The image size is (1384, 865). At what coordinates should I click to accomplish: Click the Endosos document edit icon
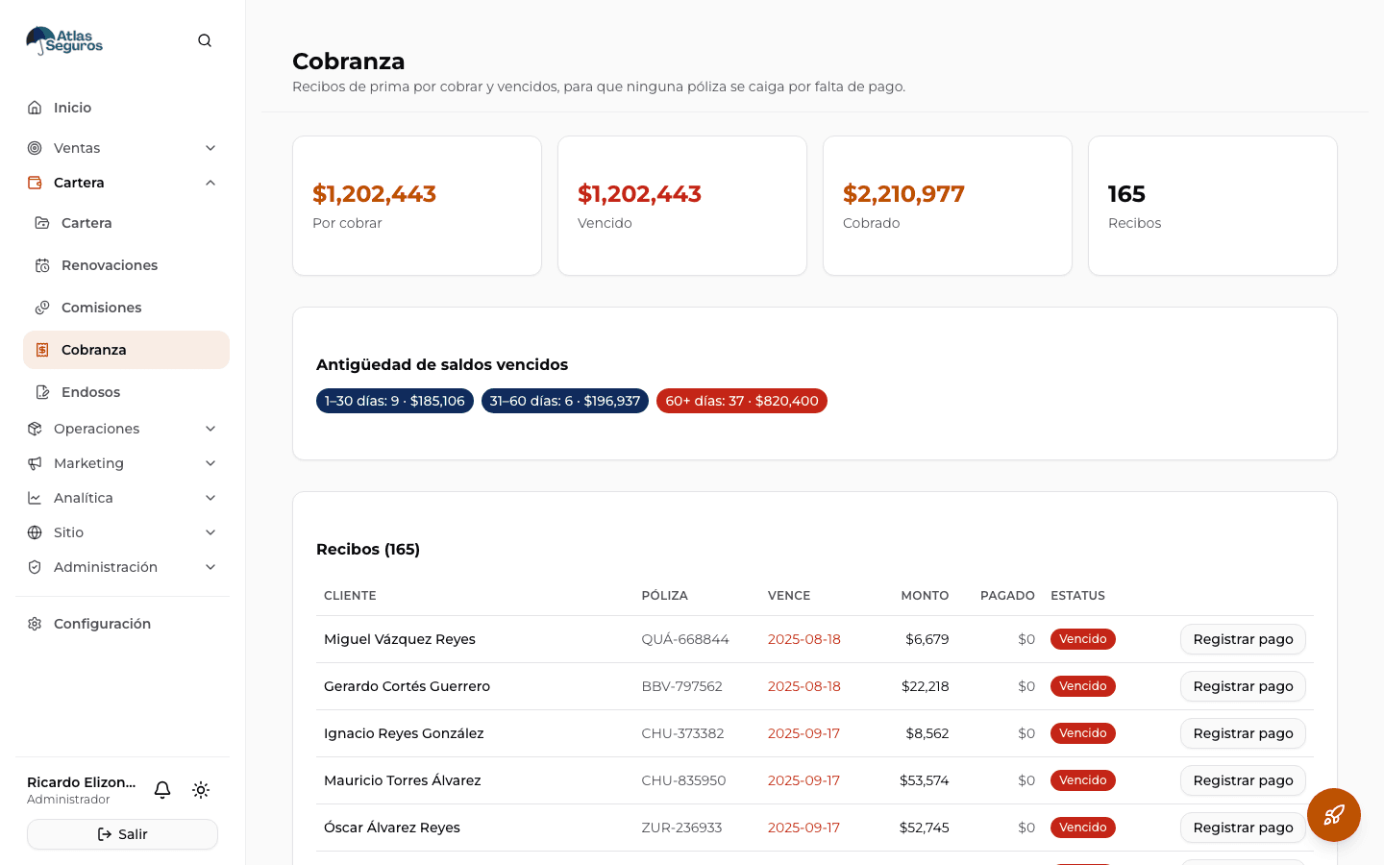coord(42,392)
